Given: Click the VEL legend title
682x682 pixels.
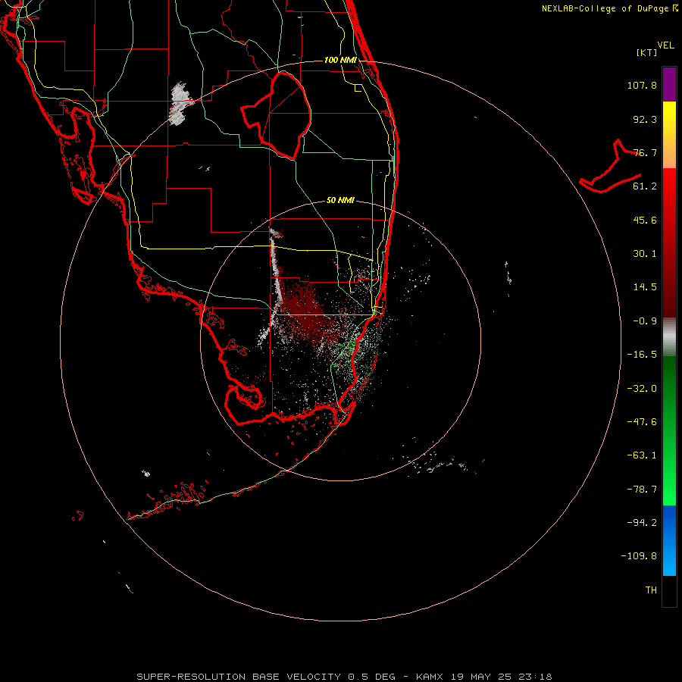Looking at the screenshot, I should [x=665, y=45].
